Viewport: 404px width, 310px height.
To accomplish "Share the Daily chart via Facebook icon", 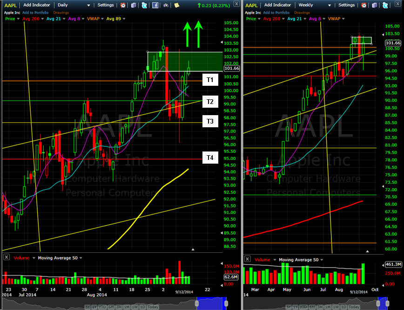I will [155, 5].
